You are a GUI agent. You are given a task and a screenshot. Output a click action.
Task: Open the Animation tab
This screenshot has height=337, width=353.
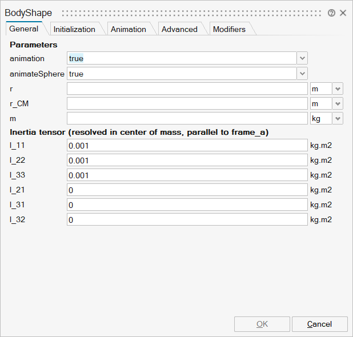pos(128,29)
